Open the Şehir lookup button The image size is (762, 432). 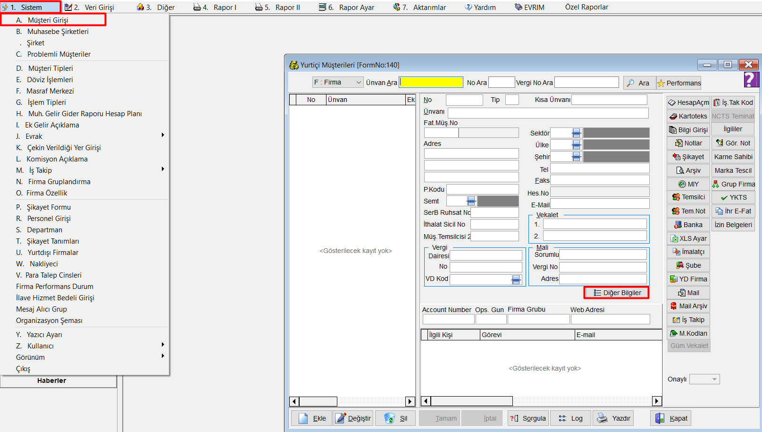pos(577,157)
